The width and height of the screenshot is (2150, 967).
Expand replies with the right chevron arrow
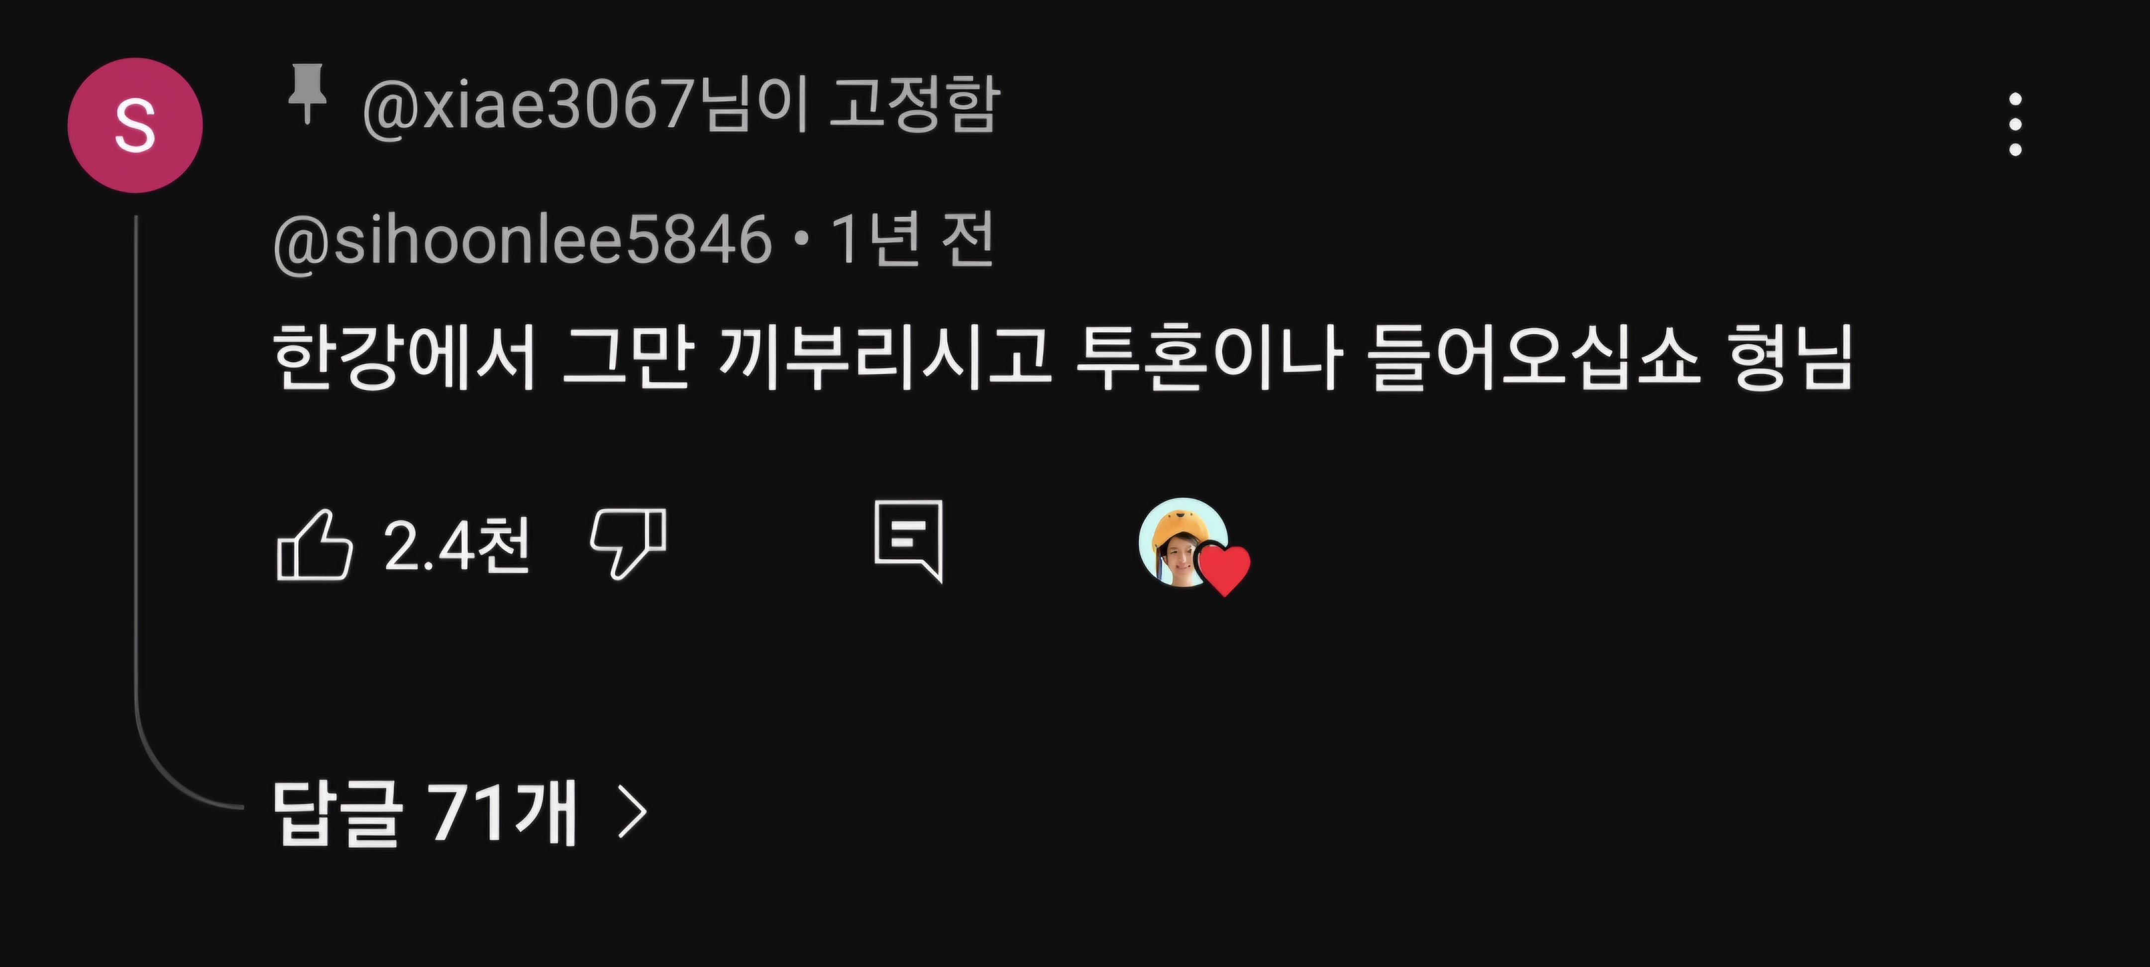(x=633, y=814)
